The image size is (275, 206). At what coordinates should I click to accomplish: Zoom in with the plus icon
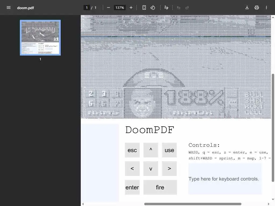(x=131, y=8)
